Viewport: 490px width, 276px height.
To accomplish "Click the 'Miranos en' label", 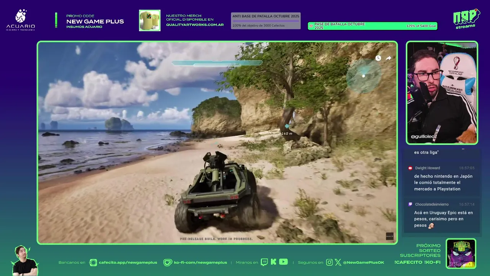I will (x=247, y=263).
